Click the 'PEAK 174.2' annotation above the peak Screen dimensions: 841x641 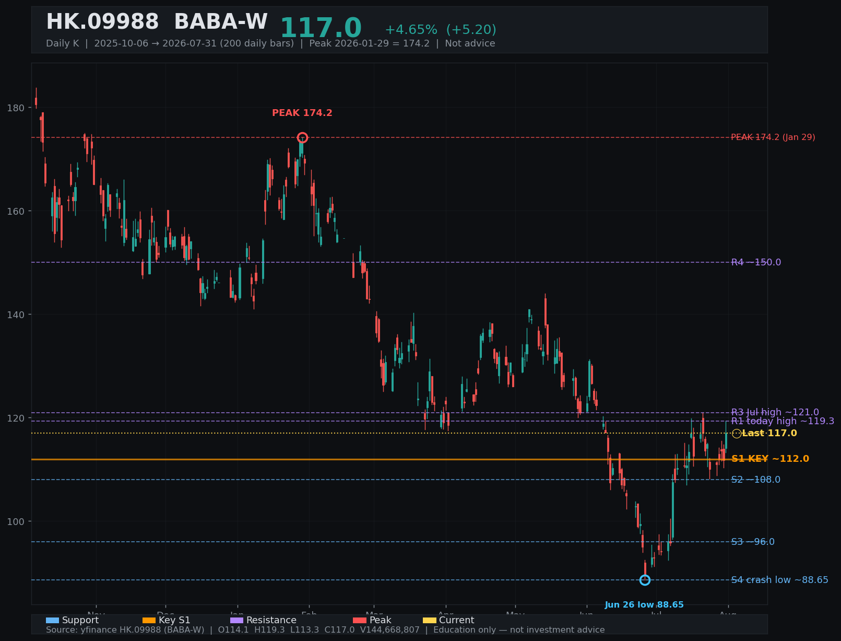tap(302, 113)
